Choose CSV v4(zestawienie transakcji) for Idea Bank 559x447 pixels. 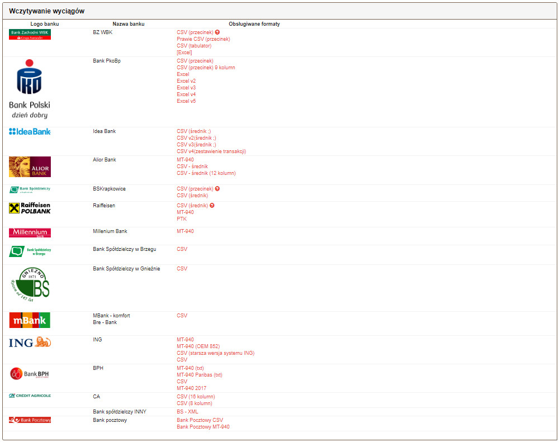click(211, 151)
